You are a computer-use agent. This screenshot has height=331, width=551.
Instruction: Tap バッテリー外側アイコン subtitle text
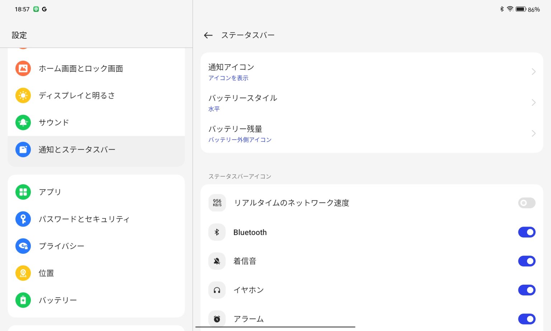click(240, 140)
